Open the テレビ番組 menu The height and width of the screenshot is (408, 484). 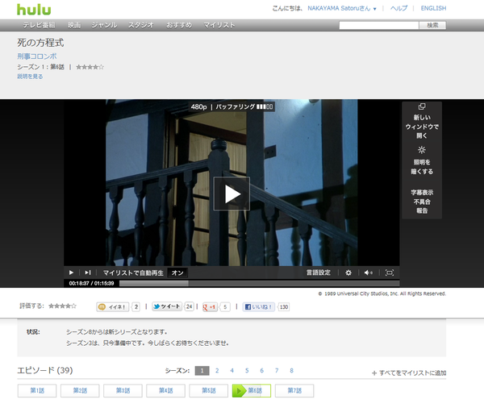pos(39,25)
